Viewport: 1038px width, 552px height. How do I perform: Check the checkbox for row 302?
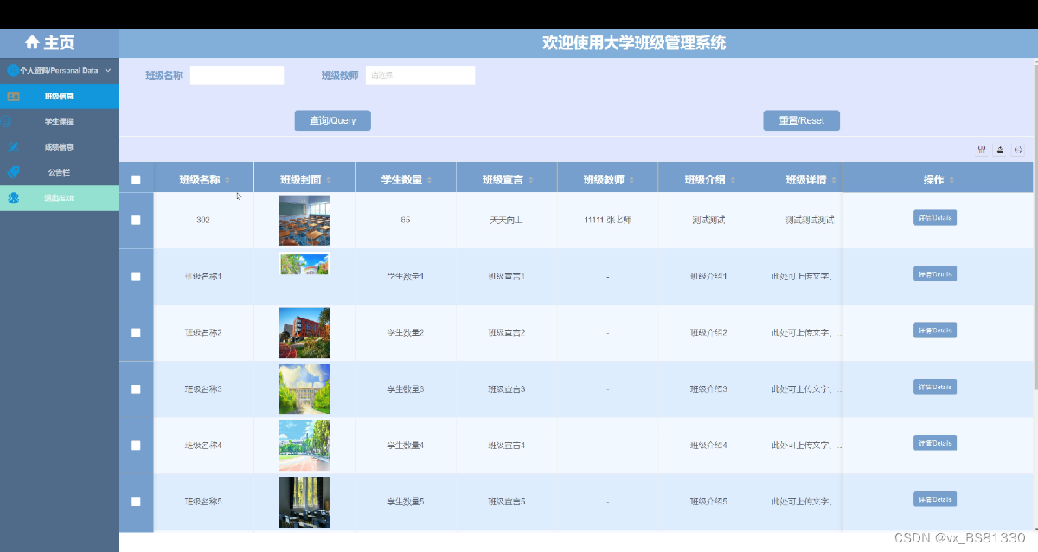[136, 220]
